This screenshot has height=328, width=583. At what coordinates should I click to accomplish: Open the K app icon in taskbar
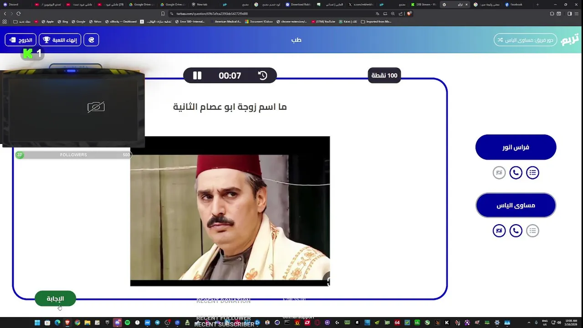pyautogui.click(x=447, y=323)
